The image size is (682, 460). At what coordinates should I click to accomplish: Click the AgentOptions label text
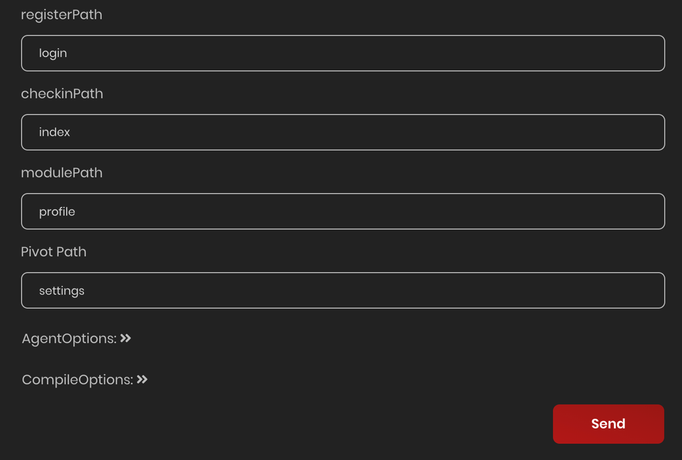(x=69, y=339)
